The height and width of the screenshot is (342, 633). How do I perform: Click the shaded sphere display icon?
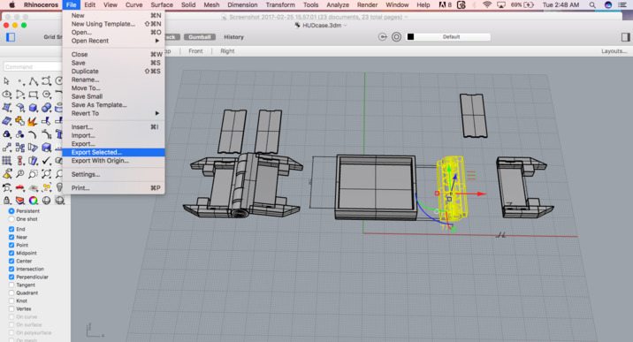click(47, 200)
